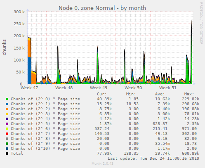Screen dimensions: 205x168
Task: Click the dark purple swatch for 2^4 chunks
Action: (7, 119)
